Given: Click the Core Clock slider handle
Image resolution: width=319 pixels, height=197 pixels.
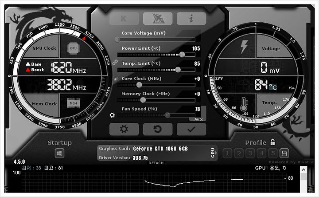Looking at the screenshot, I should pyautogui.click(x=139, y=85).
